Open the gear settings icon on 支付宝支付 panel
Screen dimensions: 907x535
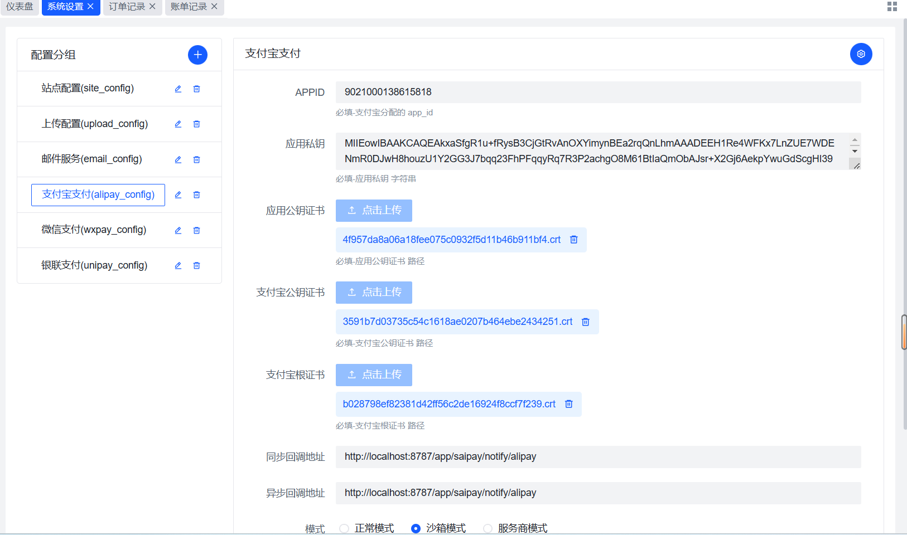(x=861, y=54)
